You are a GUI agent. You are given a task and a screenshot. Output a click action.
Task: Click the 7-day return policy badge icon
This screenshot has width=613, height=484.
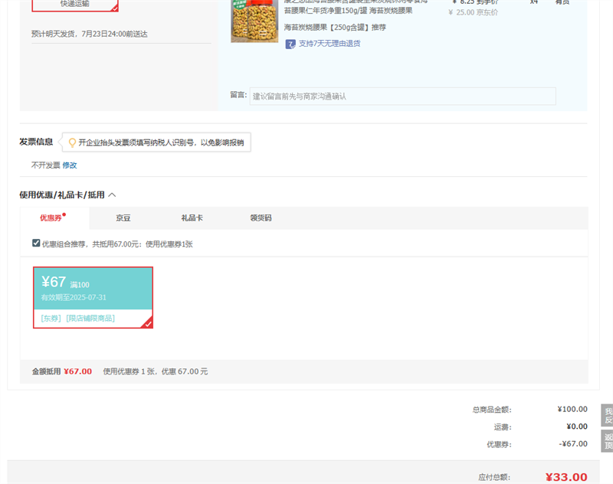pos(290,44)
